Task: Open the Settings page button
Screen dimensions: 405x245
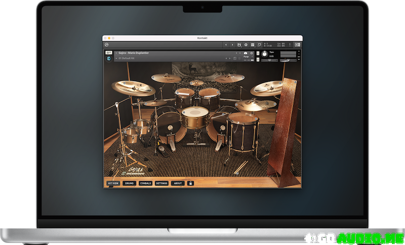Action: [x=161, y=183]
